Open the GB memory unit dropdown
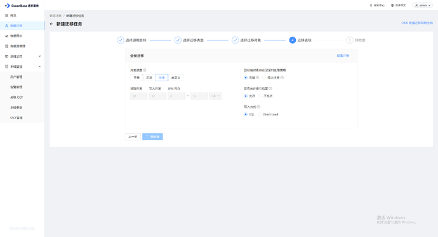Viewport: 438px width, 237px height. [215, 96]
